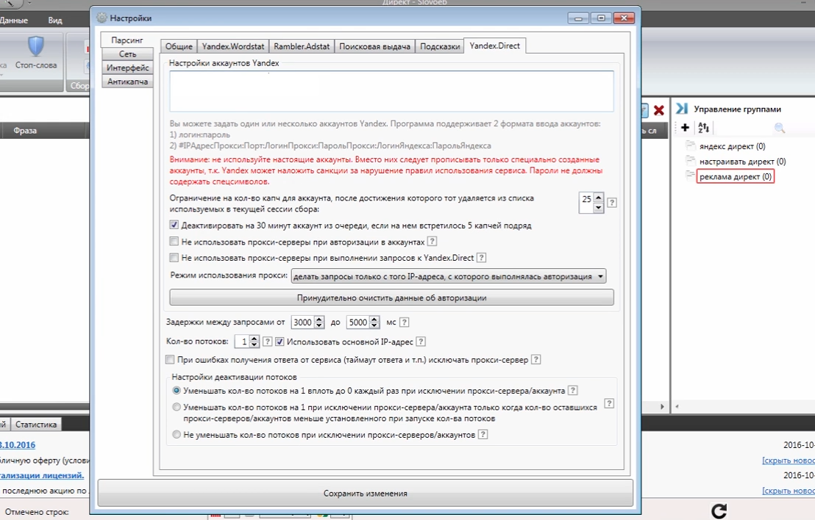Decrease the maximum delay of 5000
Screen dimensions: 815x520
(x=374, y=325)
